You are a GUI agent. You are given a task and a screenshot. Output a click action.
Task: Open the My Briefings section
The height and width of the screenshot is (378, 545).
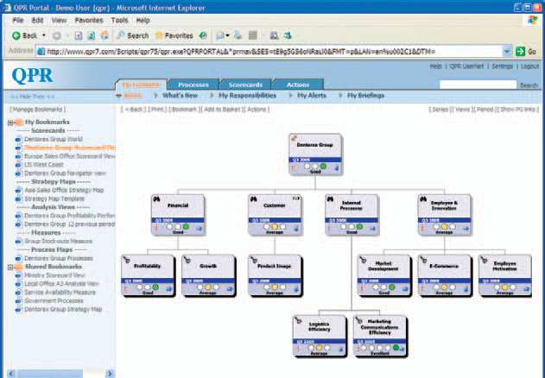pos(365,96)
